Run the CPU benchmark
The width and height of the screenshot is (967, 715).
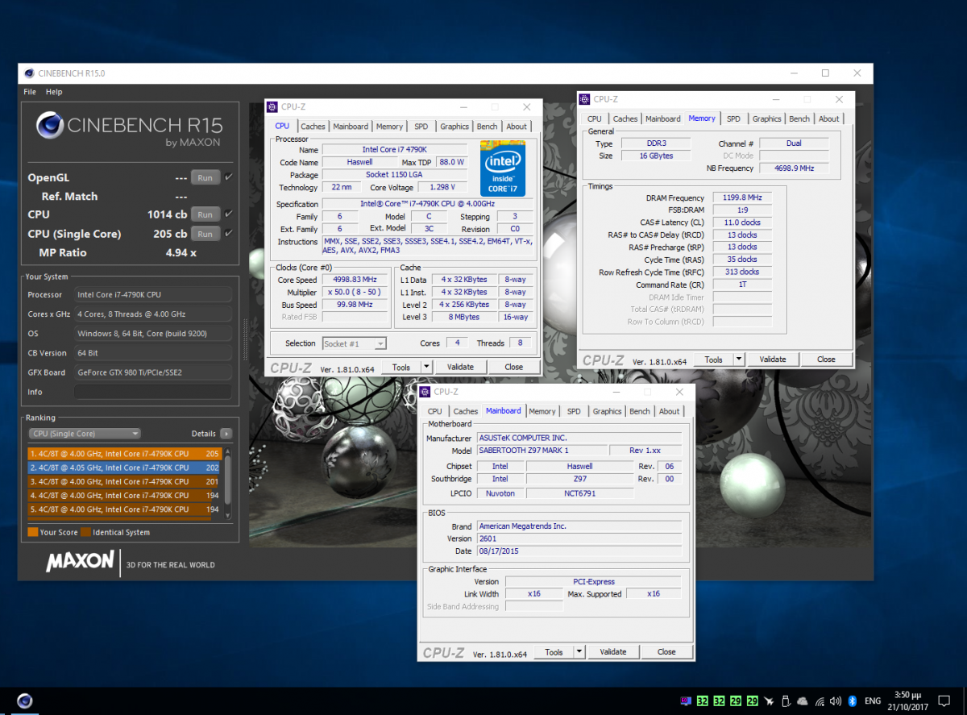pos(205,214)
